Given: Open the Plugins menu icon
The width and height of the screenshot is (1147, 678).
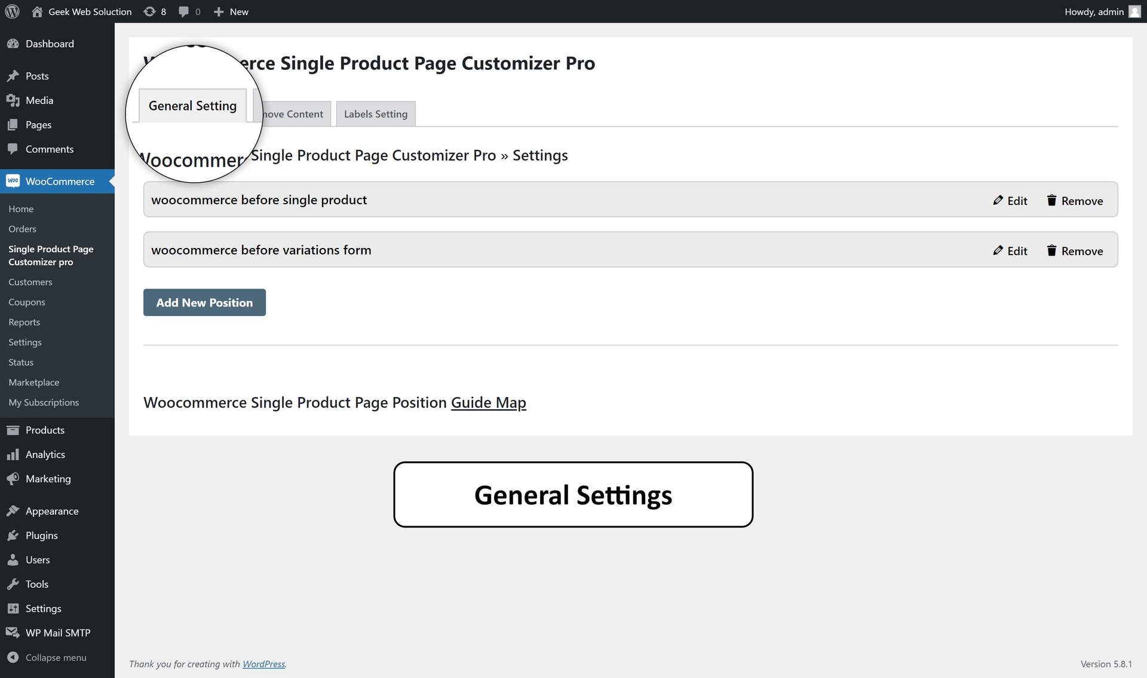Looking at the screenshot, I should click(13, 535).
